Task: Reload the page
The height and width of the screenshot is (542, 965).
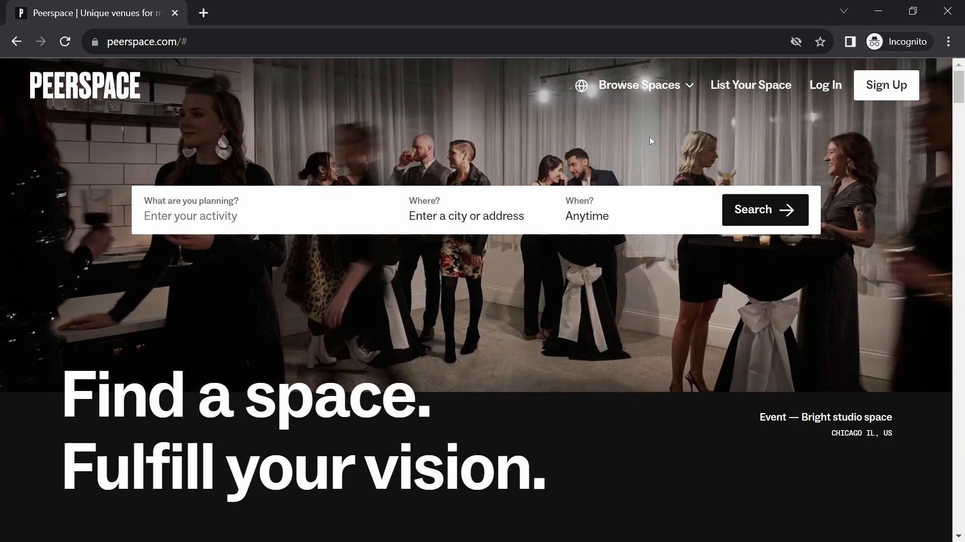Action: click(x=65, y=42)
